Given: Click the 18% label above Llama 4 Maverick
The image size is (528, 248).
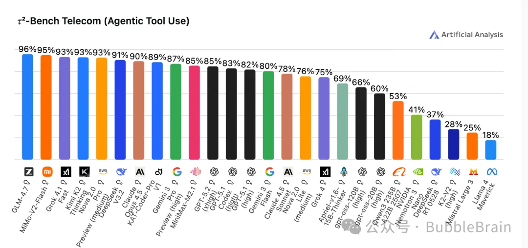Looking at the screenshot, I should click(491, 135).
